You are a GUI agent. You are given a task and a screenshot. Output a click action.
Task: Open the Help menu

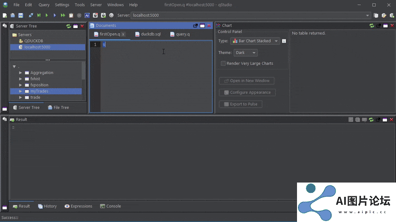pyautogui.click(x=133, y=5)
